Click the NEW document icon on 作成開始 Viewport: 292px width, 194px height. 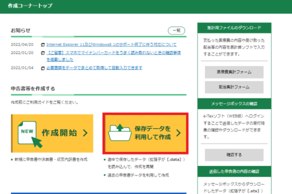(x=27, y=133)
